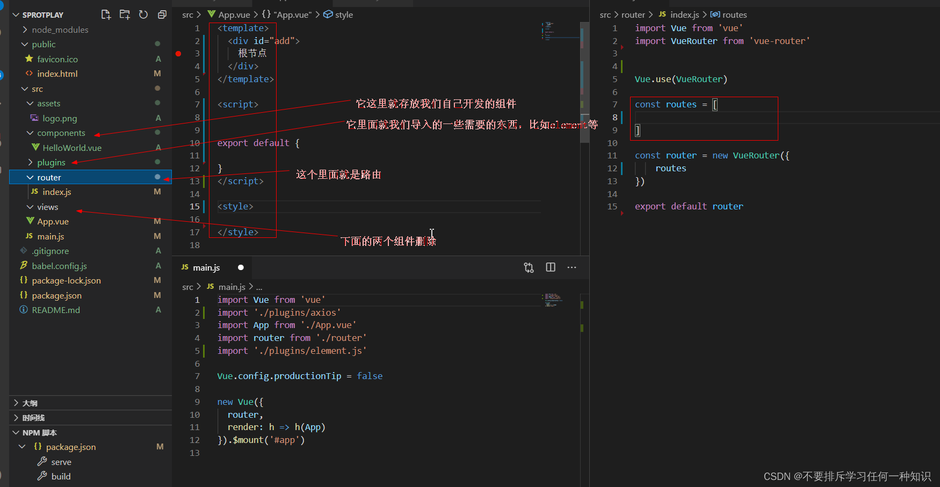Click the New Folder icon in explorer header
Viewport: 940px width, 487px height.
coord(125,14)
